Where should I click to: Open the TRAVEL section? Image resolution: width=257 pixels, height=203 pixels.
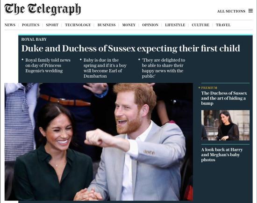tap(223, 25)
